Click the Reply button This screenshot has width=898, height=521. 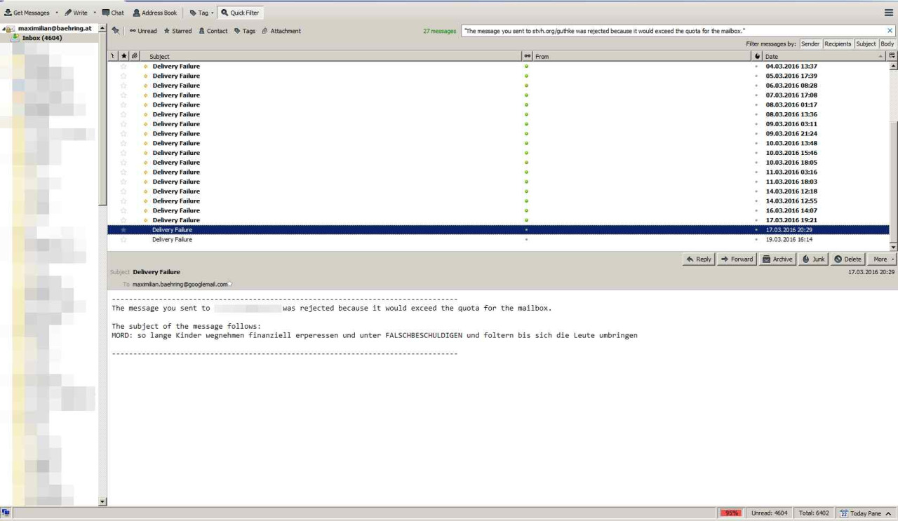tap(698, 259)
